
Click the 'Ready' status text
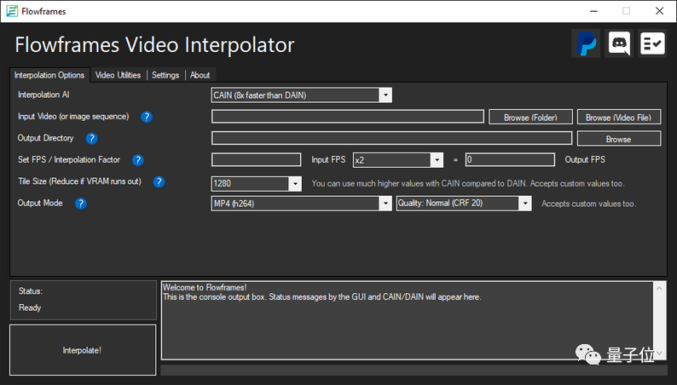[30, 307]
